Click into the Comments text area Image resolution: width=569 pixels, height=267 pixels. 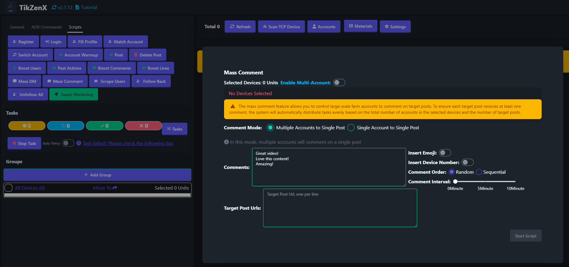(x=329, y=167)
